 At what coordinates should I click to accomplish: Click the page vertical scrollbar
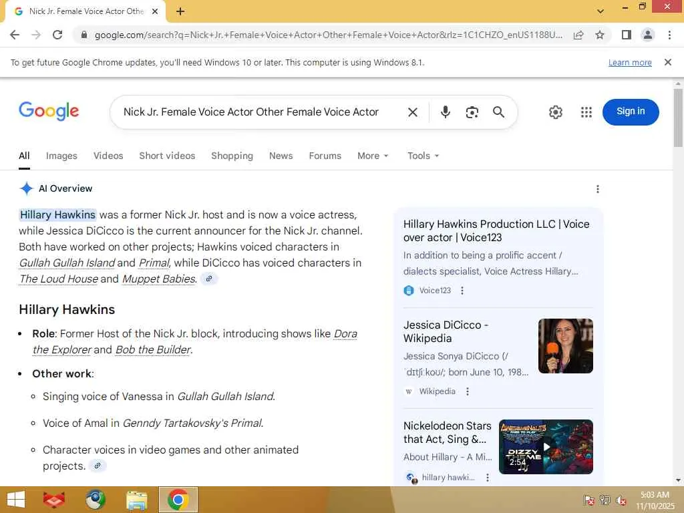pyautogui.click(x=678, y=118)
